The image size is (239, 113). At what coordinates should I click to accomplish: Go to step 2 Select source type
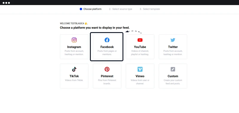click(x=121, y=9)
